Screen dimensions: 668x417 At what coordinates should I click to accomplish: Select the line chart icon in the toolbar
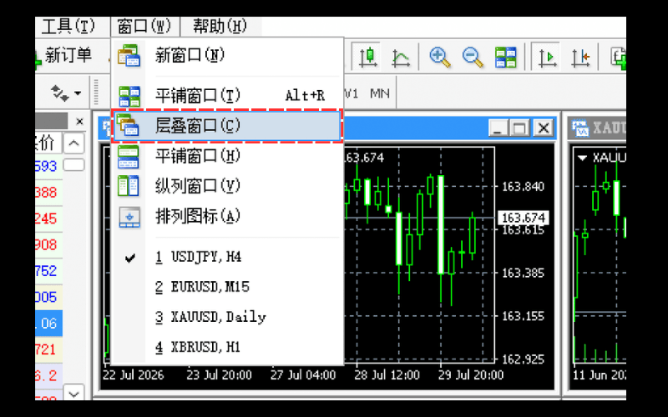click(x=401, y=58)
